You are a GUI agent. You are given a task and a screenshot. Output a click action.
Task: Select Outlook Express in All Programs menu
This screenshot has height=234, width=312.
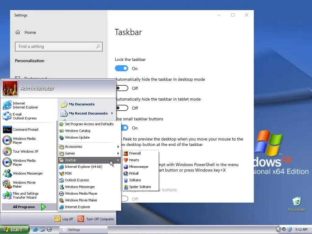coord(90,180)
